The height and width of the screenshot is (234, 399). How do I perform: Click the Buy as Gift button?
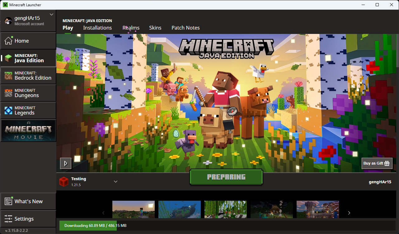click(377, 163)
